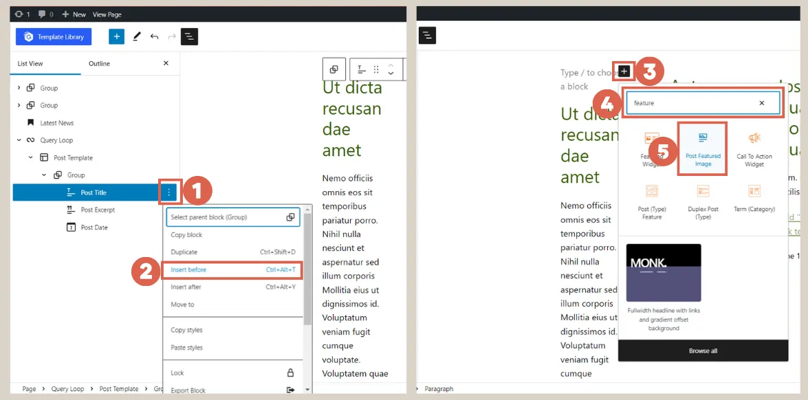This screenshot has width=808, height=400.
Task: Select the Call To Action Widget block
Action: coord(754,148)
